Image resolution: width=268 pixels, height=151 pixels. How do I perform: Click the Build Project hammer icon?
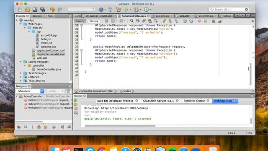111,9
